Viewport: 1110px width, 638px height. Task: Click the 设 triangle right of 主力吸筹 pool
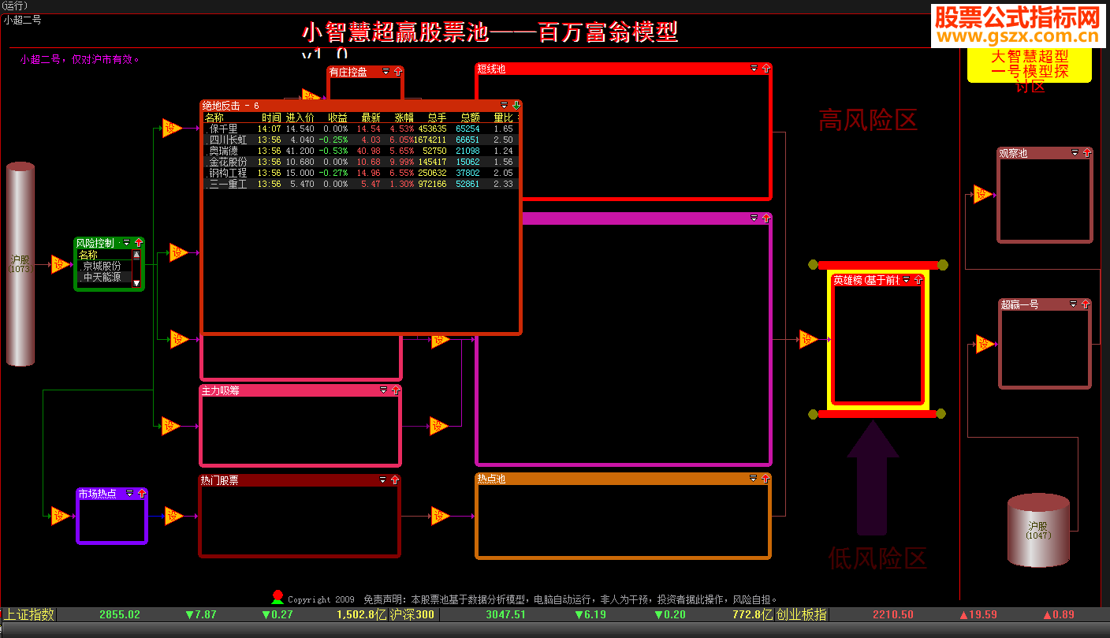pyautogui.click(x=439, y=426)
